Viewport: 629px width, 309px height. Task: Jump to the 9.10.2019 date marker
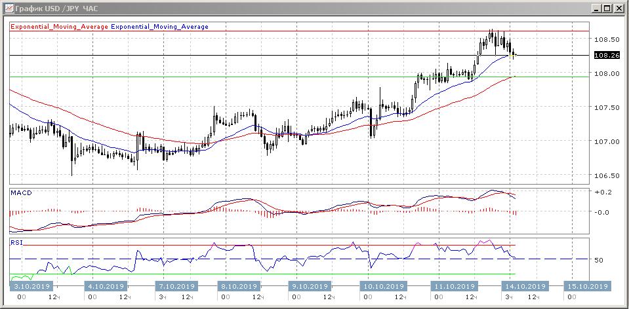tap(310, 286)
